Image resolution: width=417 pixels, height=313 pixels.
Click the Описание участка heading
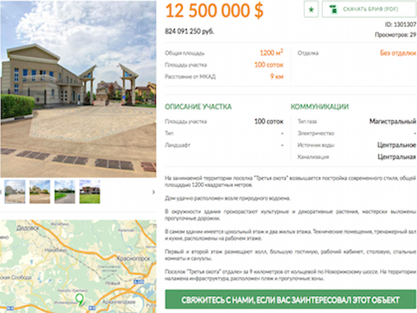point(198,107)
